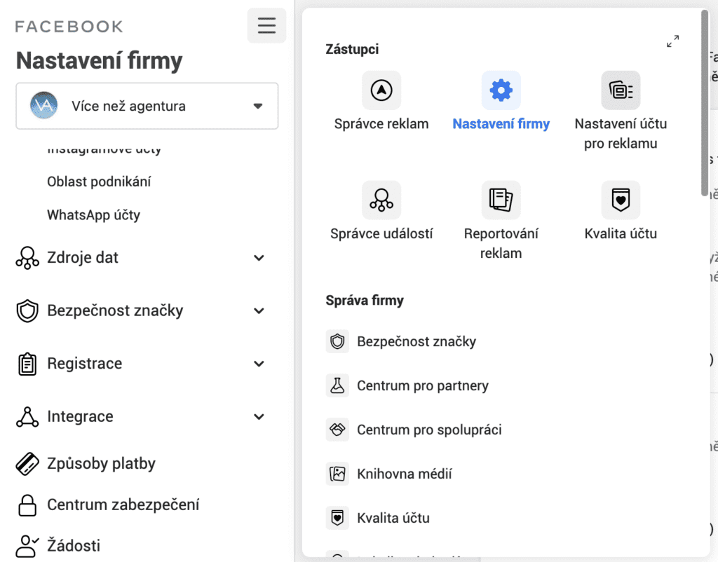This screenshot has height=562, width=718.
Task: Expand the Bezpečnost značky sidebar section
Action: pos(259,310)
